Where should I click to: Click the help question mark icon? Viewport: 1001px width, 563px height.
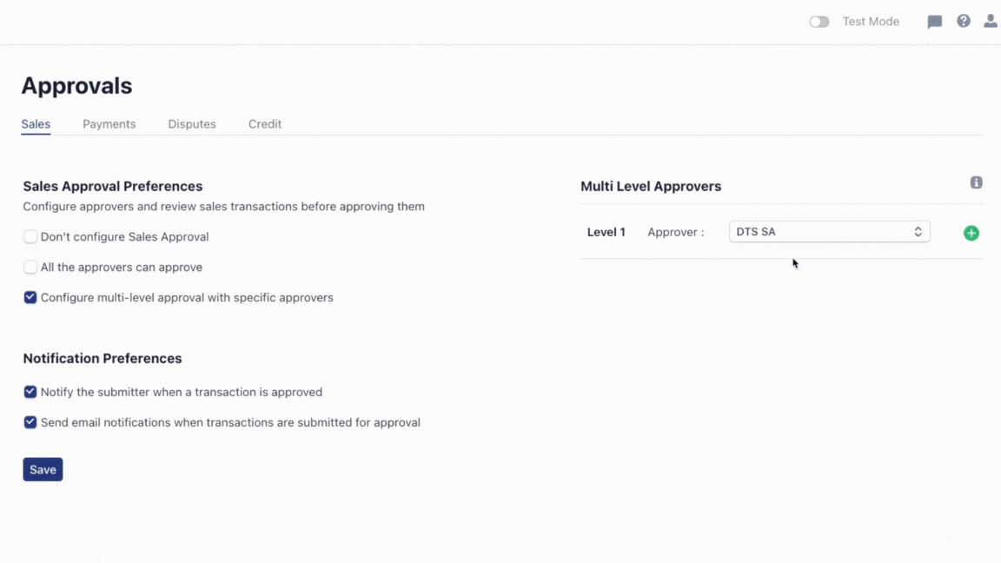[964, 21]
